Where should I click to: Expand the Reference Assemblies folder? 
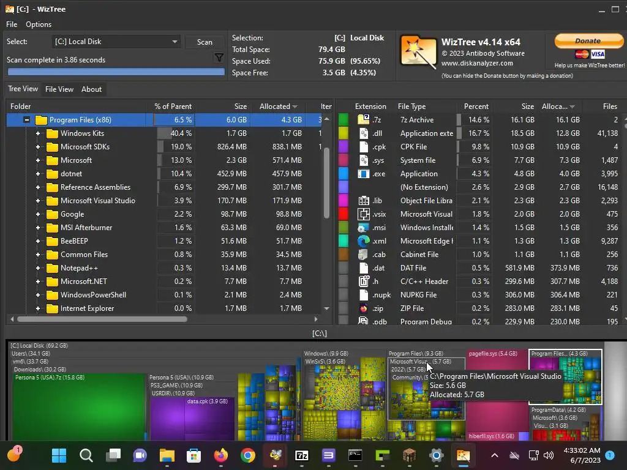coord(38,187)
